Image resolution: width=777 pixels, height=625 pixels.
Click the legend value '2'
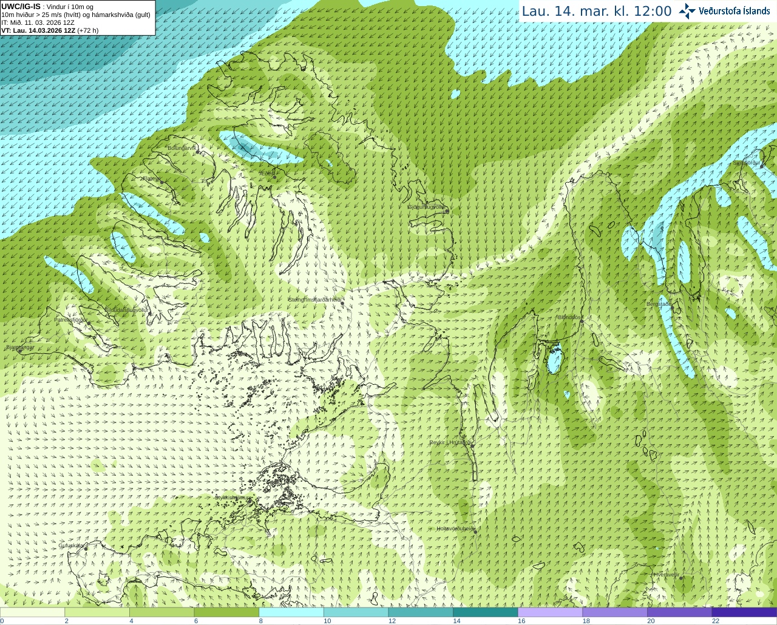tap(66, 621)
